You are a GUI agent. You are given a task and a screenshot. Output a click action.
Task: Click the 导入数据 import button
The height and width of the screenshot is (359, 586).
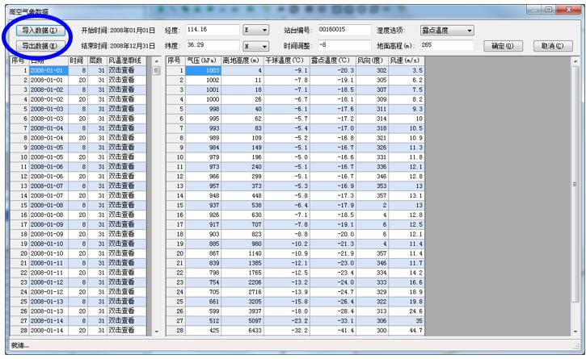tap(38, 30)
